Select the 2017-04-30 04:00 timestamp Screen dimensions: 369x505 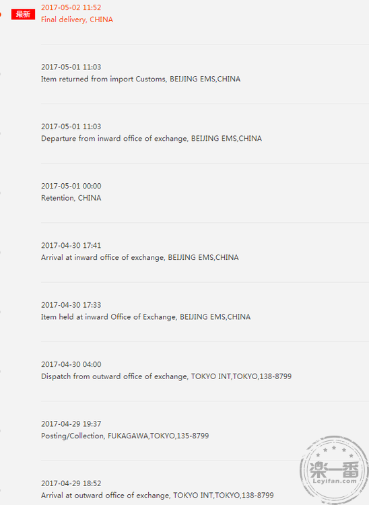coord(71,364)
